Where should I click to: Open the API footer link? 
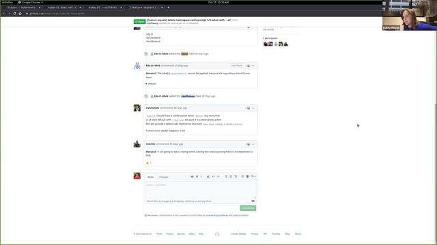pyautogui.click(x=265, y=234)
